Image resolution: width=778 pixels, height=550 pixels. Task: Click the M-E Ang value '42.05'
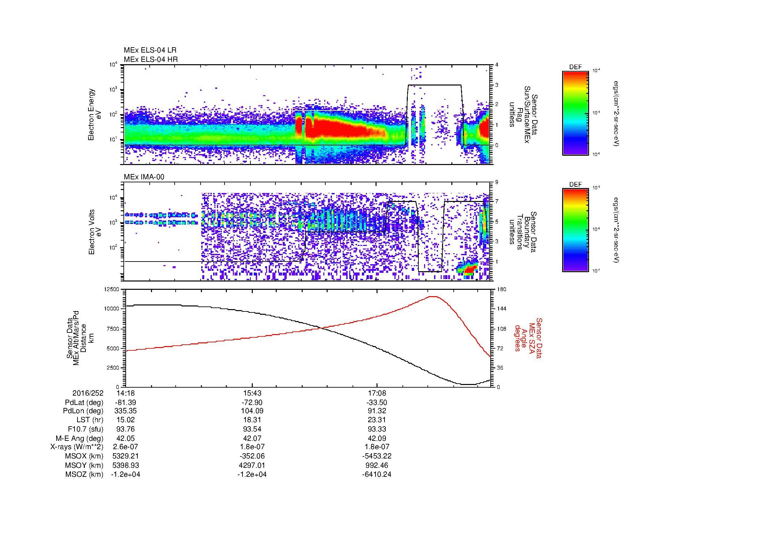click(x=126, y=438)
